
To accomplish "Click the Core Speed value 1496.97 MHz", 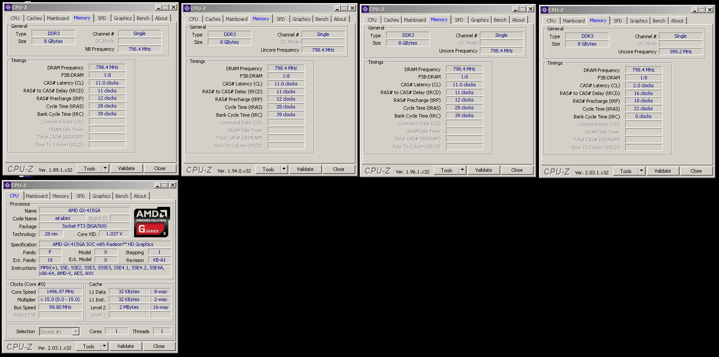I will point(60,291).
